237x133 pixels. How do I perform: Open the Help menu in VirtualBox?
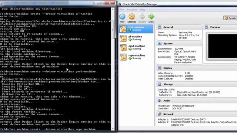point(143,10)
